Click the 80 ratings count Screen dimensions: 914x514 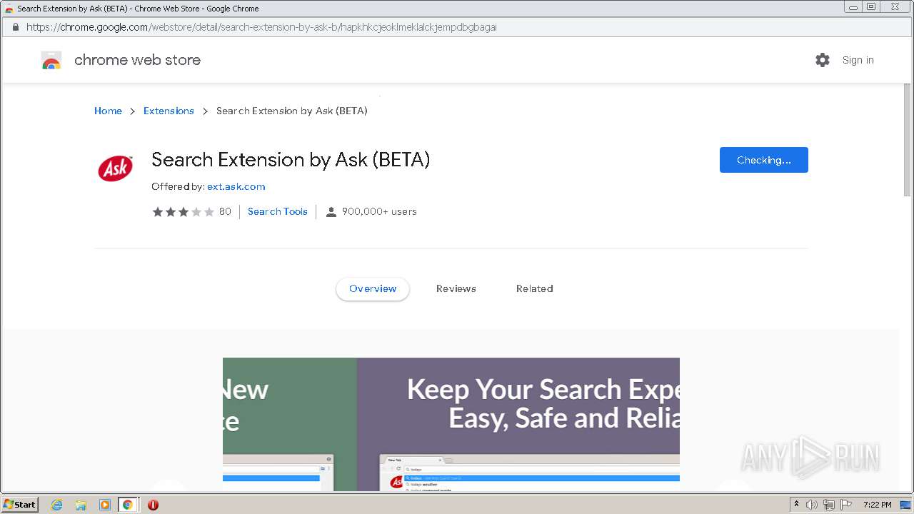click(x=225, y=211)
